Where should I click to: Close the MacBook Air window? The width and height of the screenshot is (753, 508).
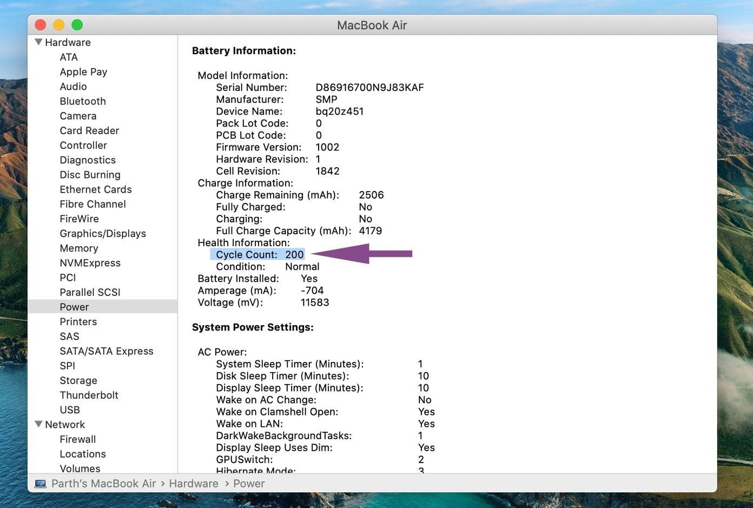coord(41,25)
